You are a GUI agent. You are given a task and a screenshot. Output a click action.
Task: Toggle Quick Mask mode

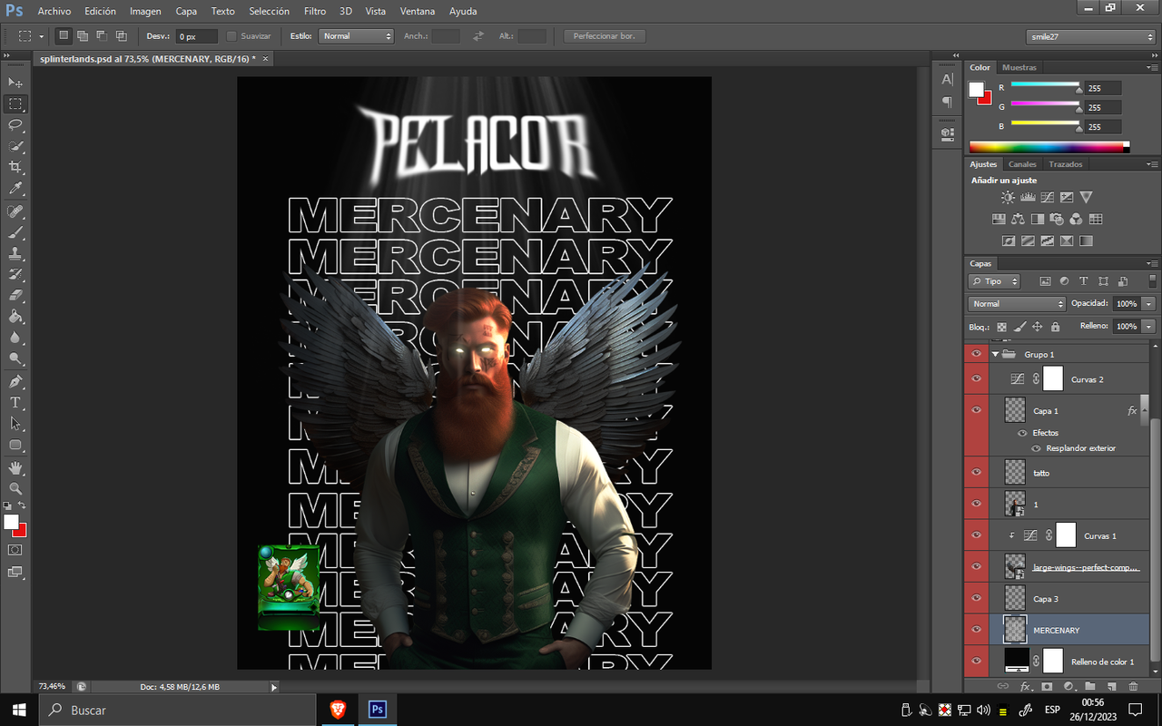[x=15, y=549]
